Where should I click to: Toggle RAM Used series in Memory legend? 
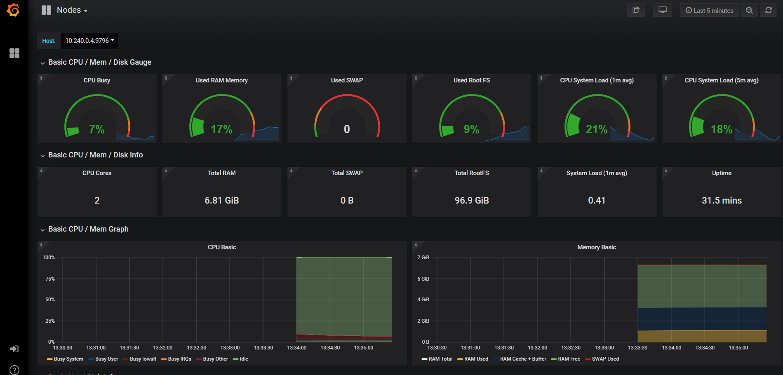tap(476, 359)
